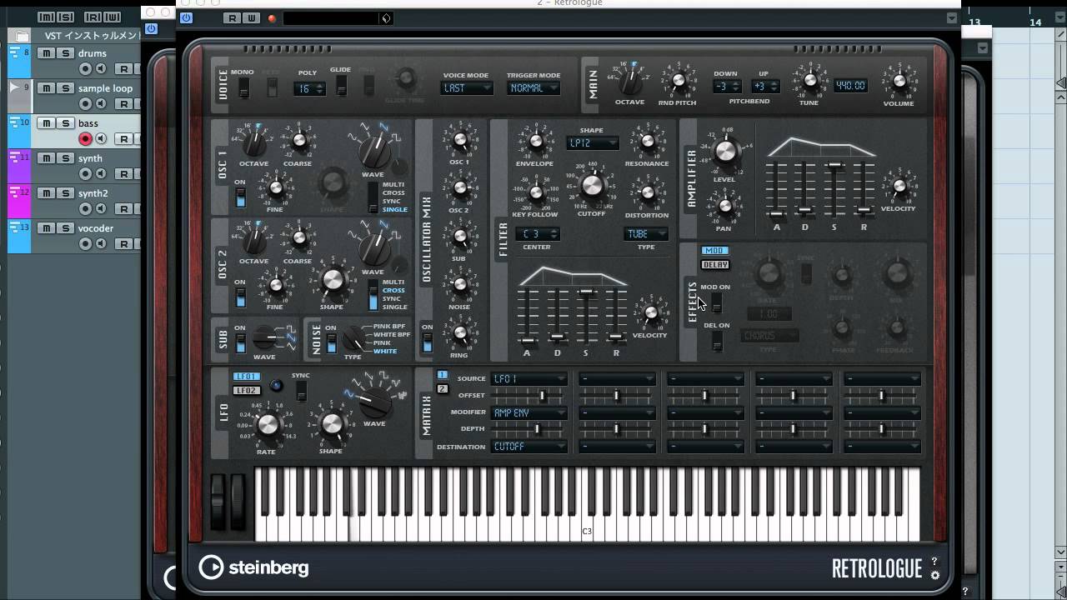Viewport: 1067px width, 600px height.
Task: Click the Filter Distortion knob
Action: click(646, 193)
